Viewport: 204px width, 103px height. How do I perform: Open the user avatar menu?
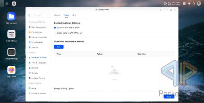(199, 3)
